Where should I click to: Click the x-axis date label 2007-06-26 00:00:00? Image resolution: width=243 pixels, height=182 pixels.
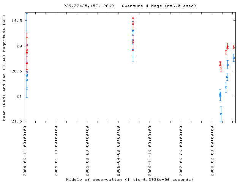click(181, 151)
